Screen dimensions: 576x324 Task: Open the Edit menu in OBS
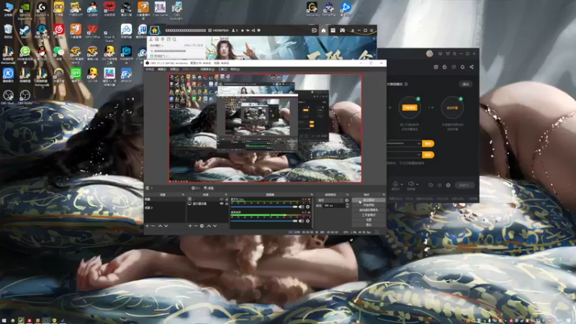pyautogui.click(x=161, y=69)
